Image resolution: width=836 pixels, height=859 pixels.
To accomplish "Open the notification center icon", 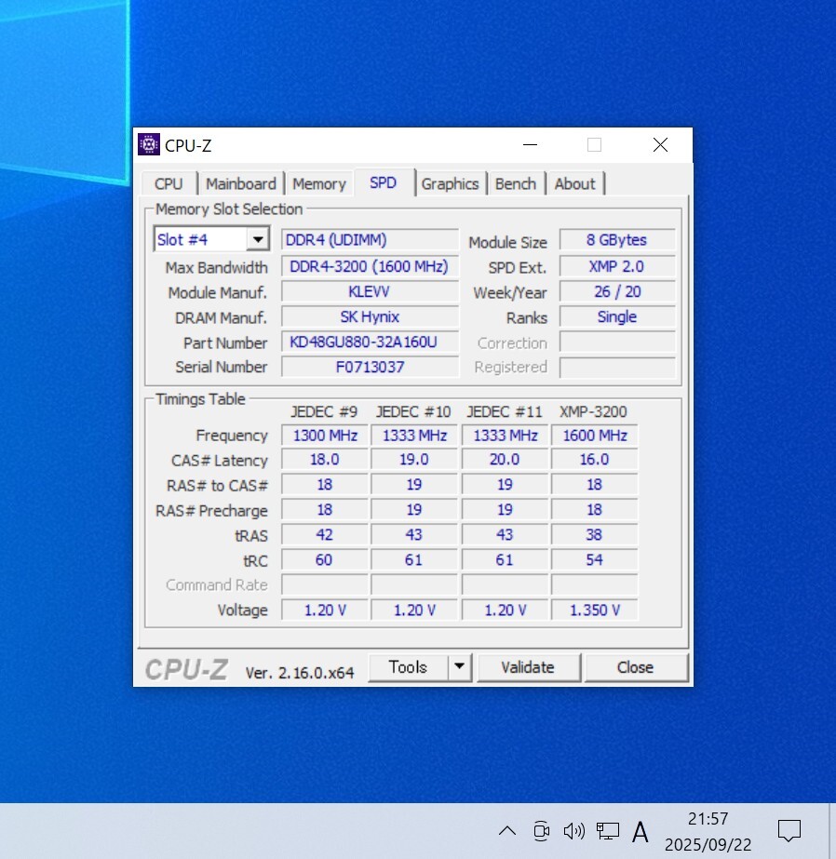I will click(789, 831).
